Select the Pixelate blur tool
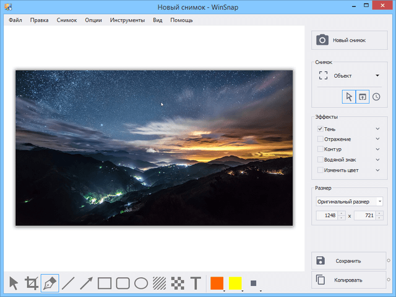 pos(178,283)
